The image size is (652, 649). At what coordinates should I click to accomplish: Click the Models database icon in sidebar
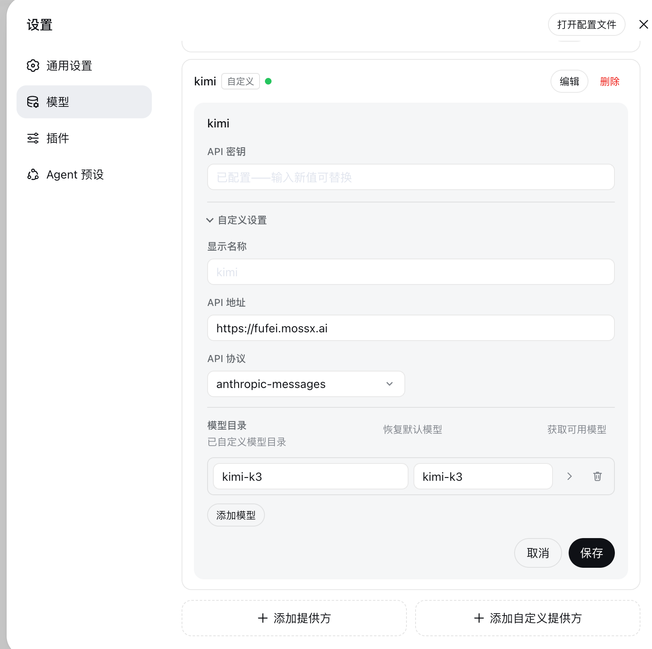tap(33, 102)
